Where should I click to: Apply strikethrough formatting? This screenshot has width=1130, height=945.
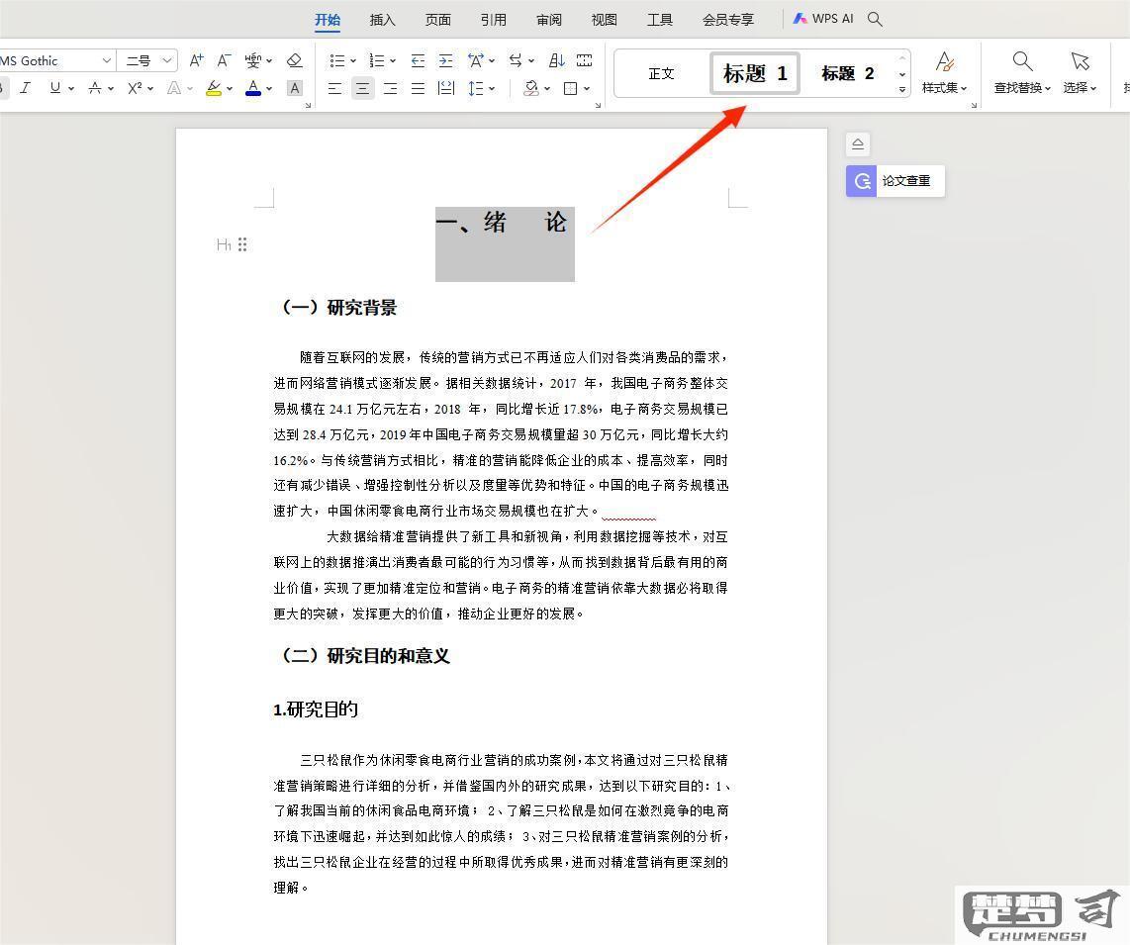pos(95,89)
